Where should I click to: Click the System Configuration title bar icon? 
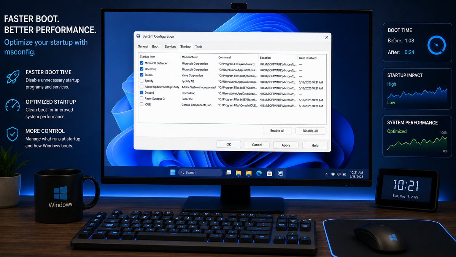tap(138, 36)
